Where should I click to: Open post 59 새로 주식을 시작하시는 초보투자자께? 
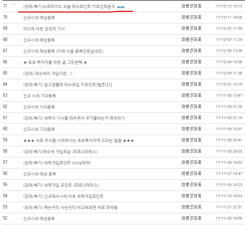coord(79,140)
